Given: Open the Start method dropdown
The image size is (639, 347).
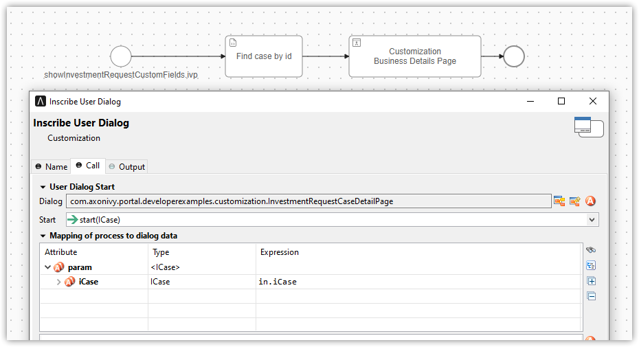Looking at the screenshot, I should [x=592, y=220].
